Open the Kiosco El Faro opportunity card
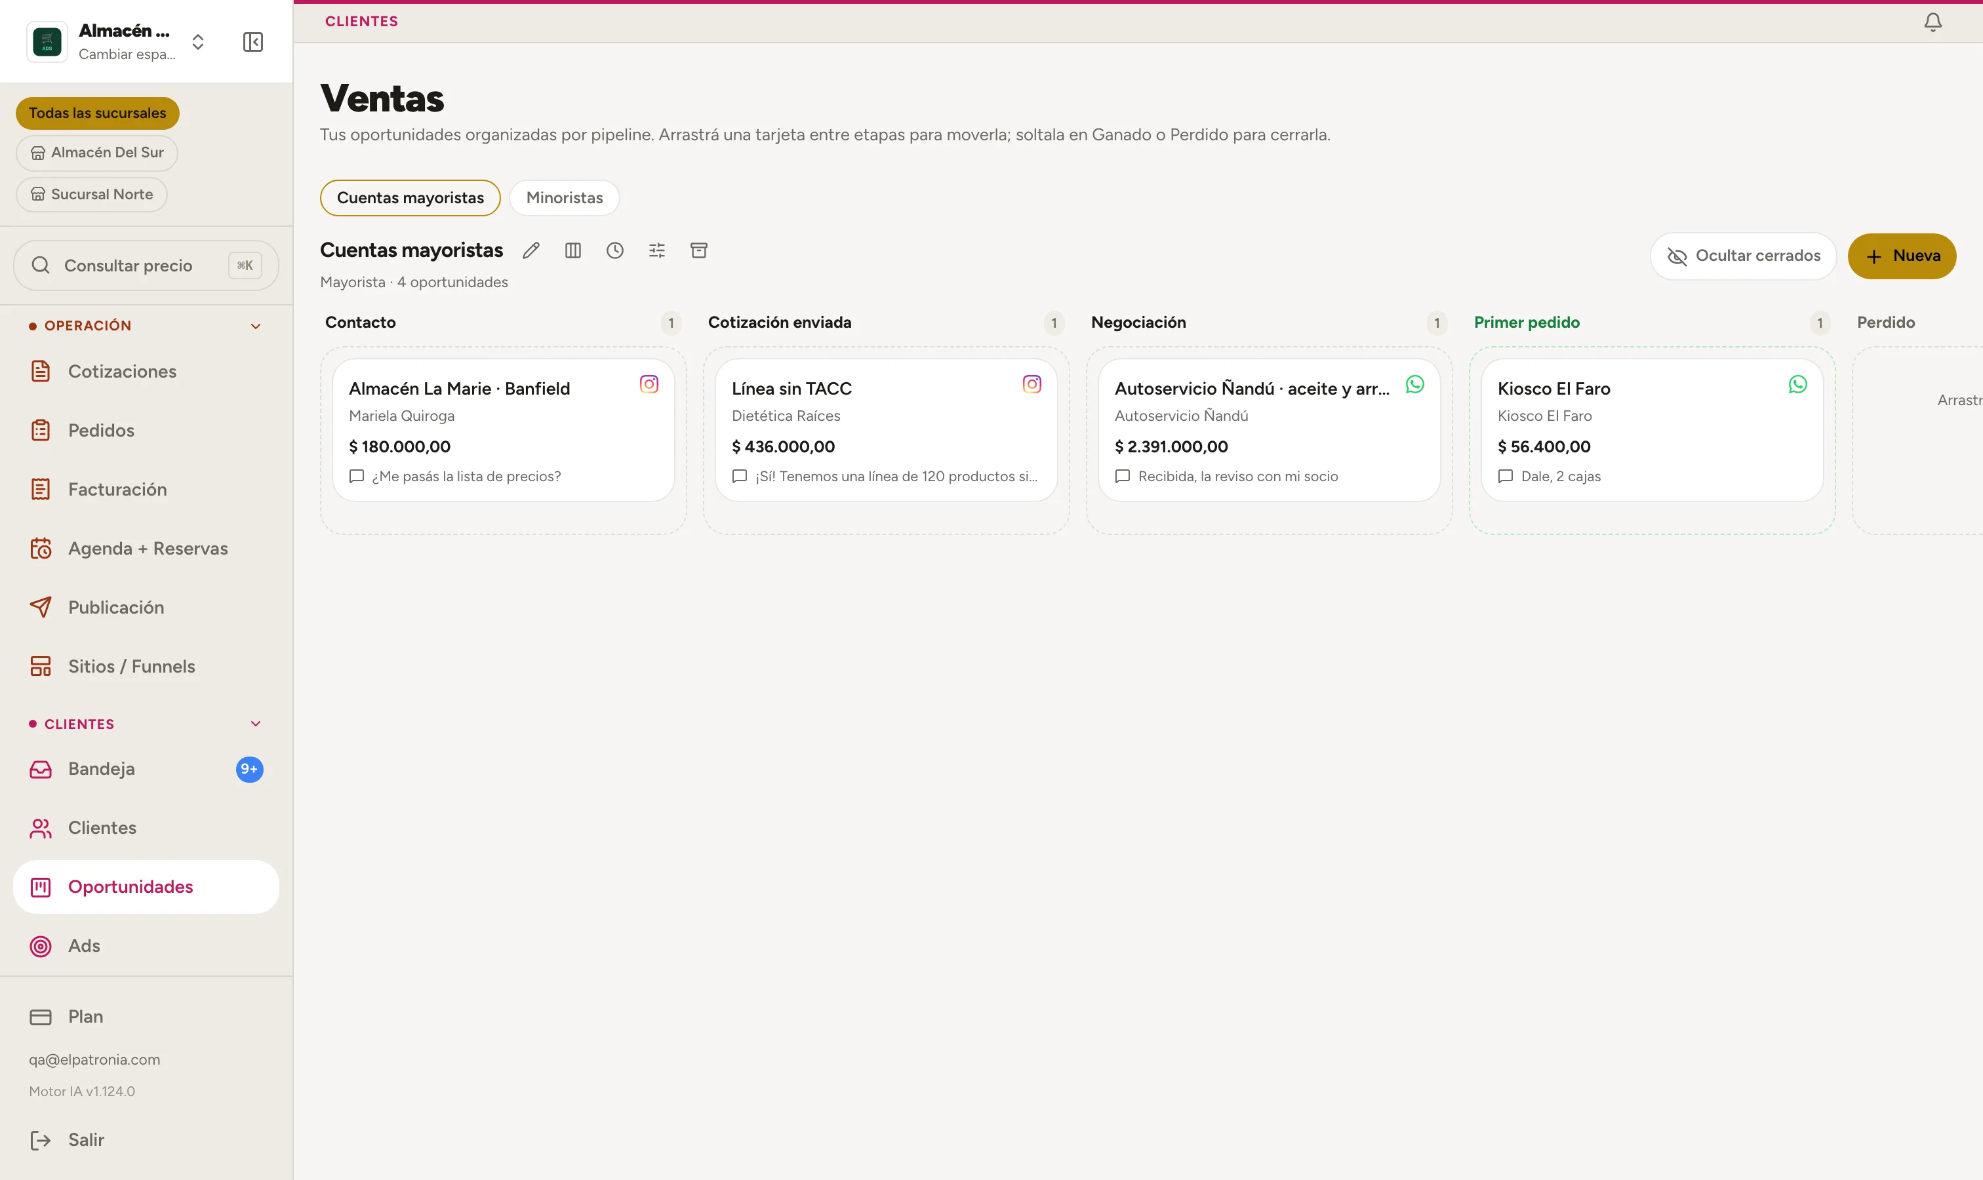The image size is (1983, 1180). pos(1652,430)
